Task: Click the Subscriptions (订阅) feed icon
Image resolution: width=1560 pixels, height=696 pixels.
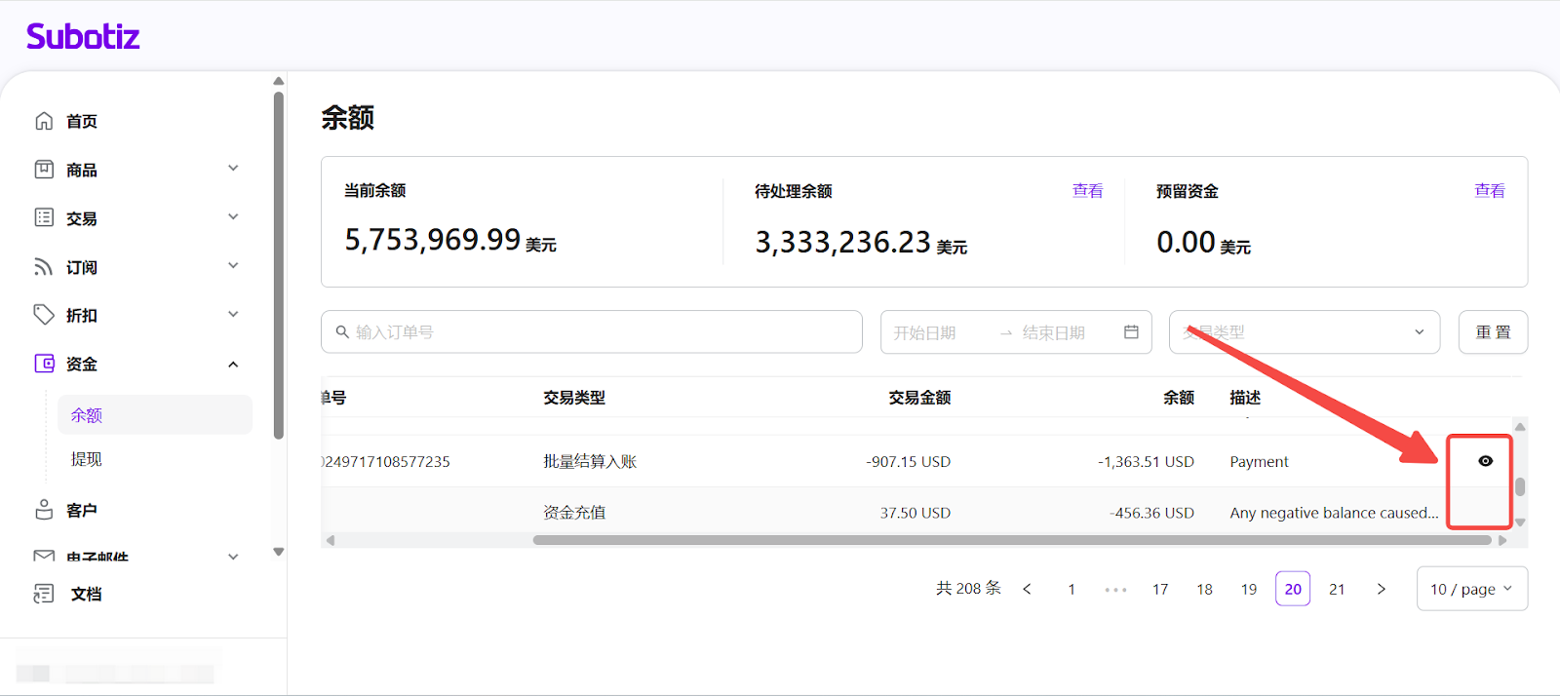Action: tap(44, 267)
